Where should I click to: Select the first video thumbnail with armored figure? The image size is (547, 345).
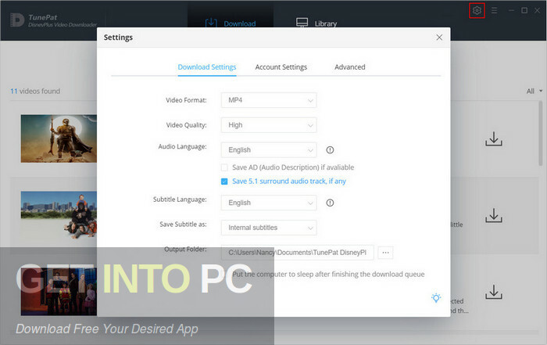[x=59, y=138]
